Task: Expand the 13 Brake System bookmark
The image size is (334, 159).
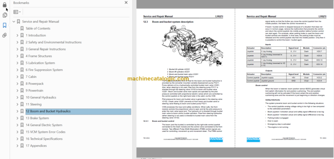Action: pos(17,118)
